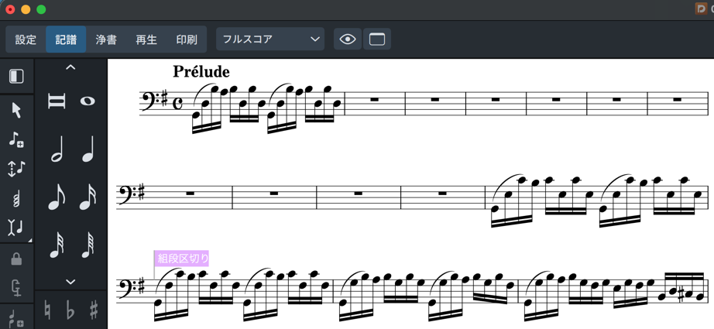Select the quarter note duration

click(x=88, y=149)
